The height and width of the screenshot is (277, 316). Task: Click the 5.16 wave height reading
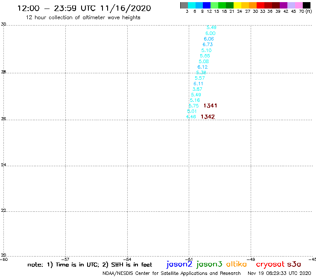pyautogui.click(x=195, y=100)
